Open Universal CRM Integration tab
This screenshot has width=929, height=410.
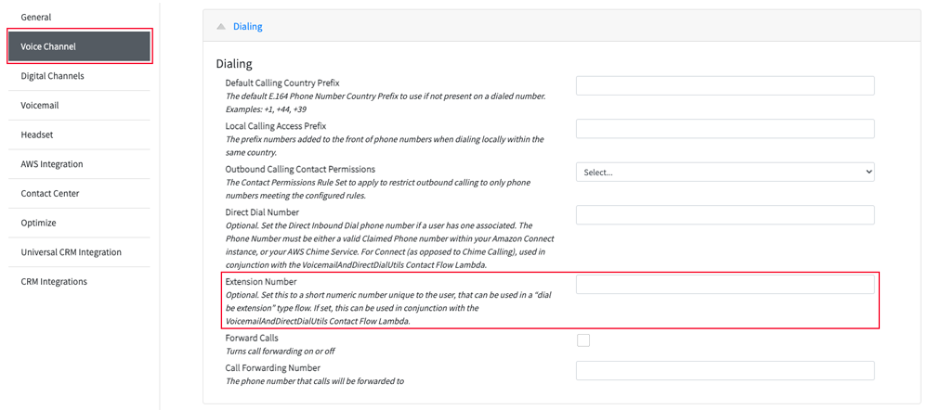tap(78, 252)
